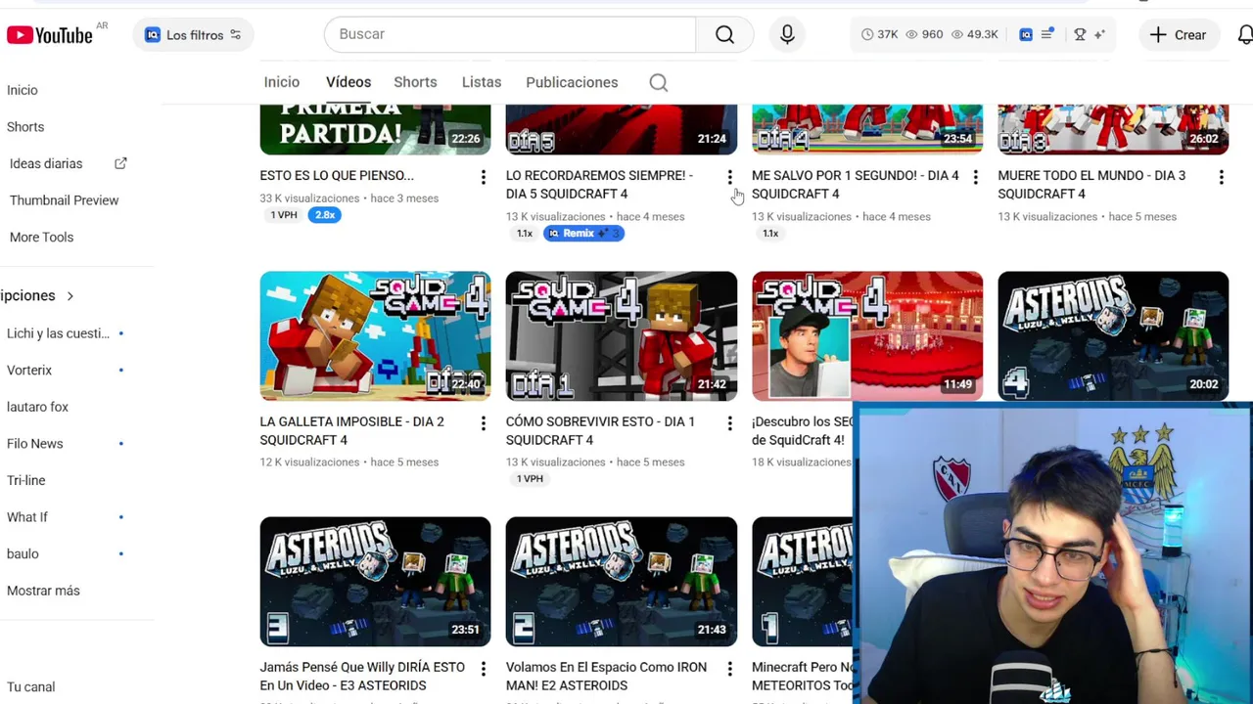Start voice search with microphone icon
The height and width of the screenshot is (704, 1253).
pos(787,34)
